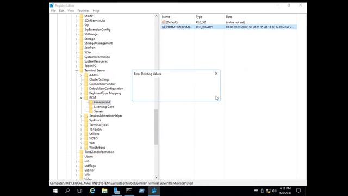Select the GracePeriod folder icon
This screenshot has width=348, height=196.
point(91,102)
